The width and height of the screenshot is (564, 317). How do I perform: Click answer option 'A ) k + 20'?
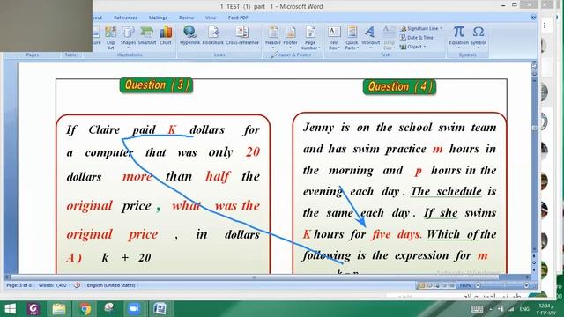[x=108, y=257]
